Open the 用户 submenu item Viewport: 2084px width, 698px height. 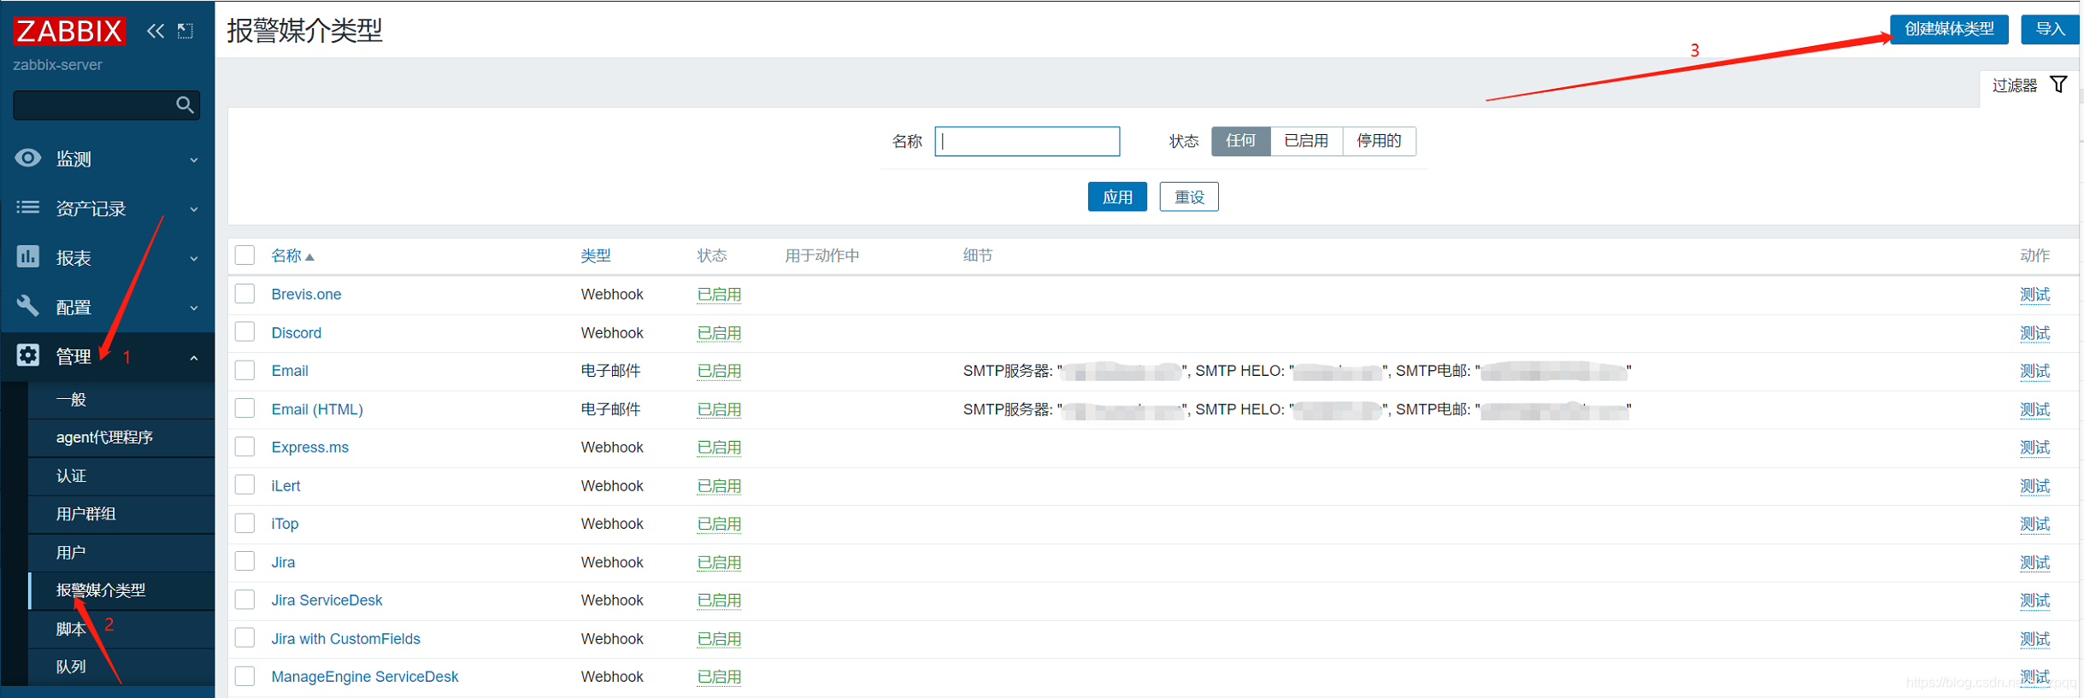[x=121, y=552]
